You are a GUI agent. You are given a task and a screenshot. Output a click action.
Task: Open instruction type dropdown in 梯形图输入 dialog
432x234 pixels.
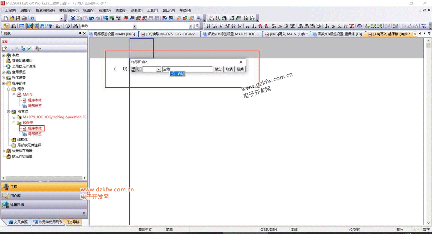(x=159, y=69)
